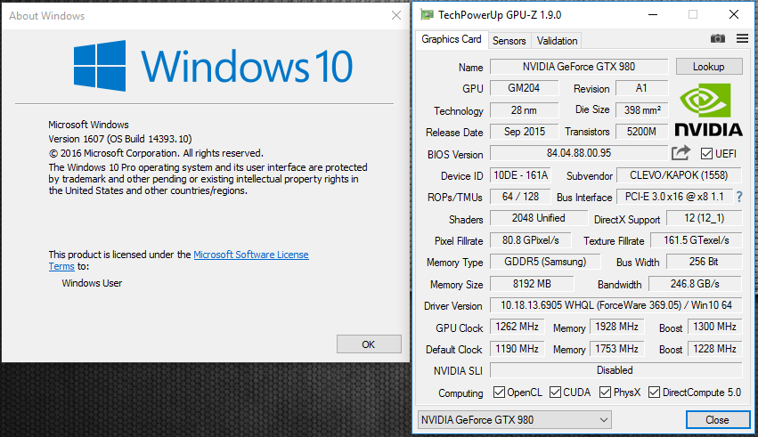Click the Close button in GPU-Z
The image size is (758, 437).
pos(717,419)
